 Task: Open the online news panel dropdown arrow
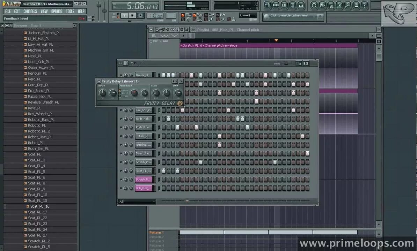314,17
